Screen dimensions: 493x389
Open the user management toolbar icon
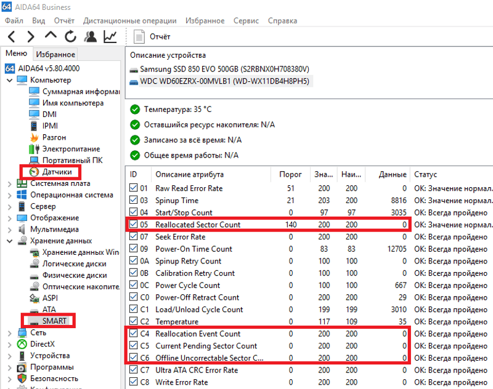click(91, 37)
